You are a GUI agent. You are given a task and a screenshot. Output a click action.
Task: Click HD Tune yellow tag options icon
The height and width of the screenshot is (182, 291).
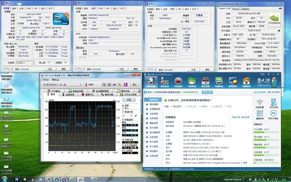pyautogui.click(x=120, y=85)
